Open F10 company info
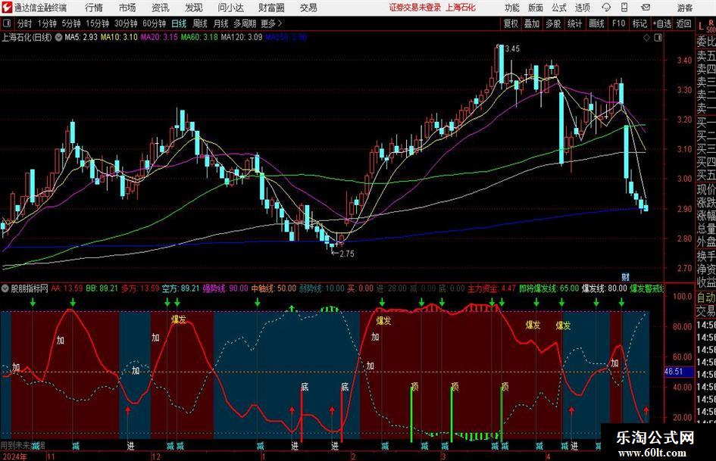 [619, 23]
